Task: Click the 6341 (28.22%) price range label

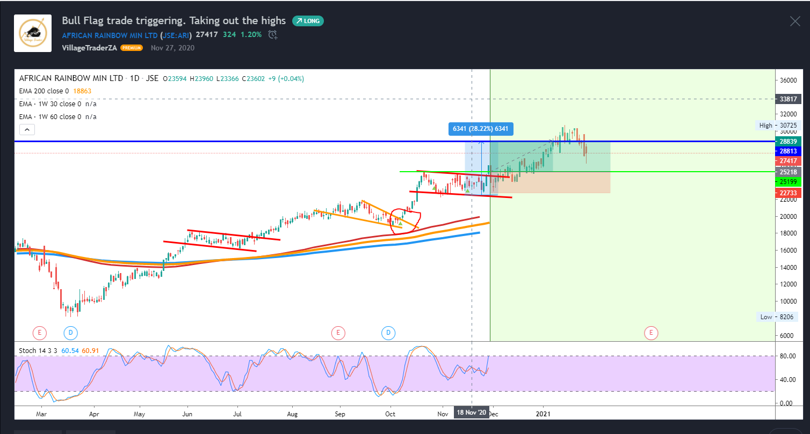Action: 480,129
